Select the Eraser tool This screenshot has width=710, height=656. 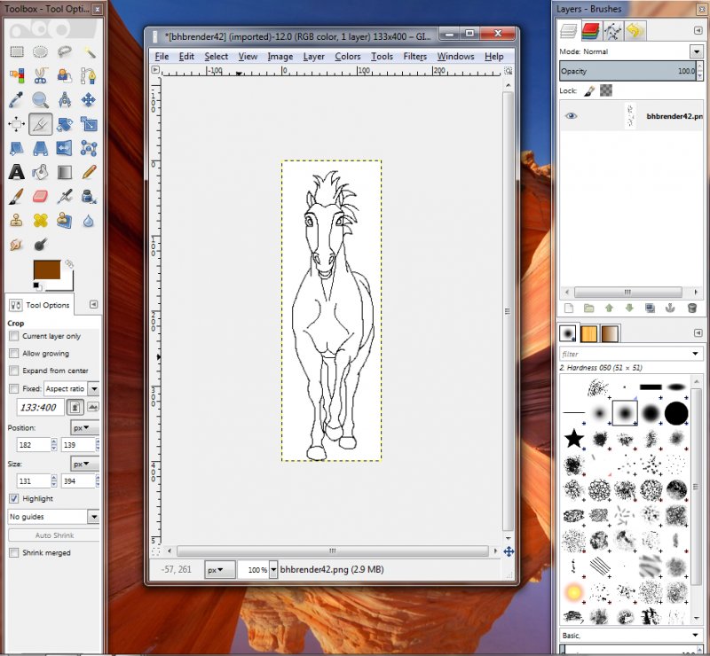[x=41, y=197]
